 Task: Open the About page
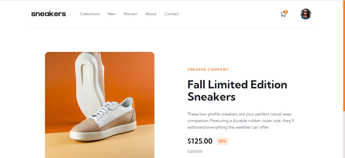coord(151,14)
